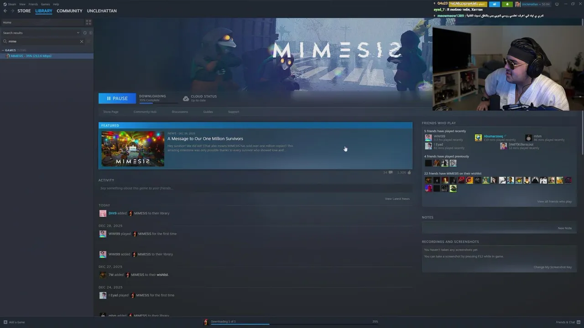584x328 pixels.
Task: Click 7M's avatar in Dec 27 activity
Action: (103, 275)
